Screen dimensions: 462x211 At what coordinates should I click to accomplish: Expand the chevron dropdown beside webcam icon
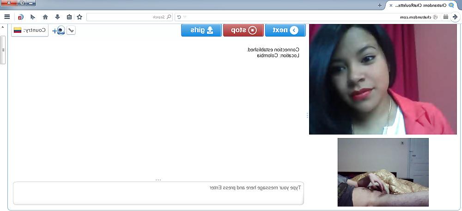[x=71, y=30]
